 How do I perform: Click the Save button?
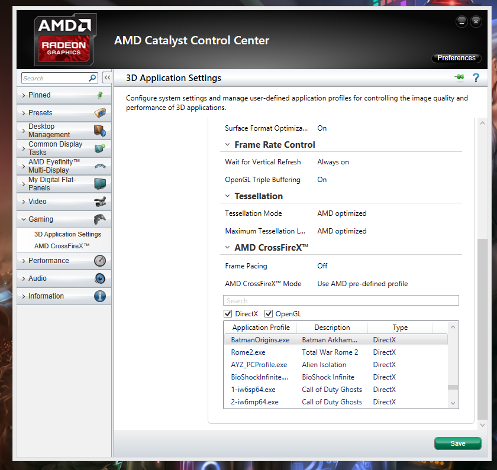pos(458,443)
